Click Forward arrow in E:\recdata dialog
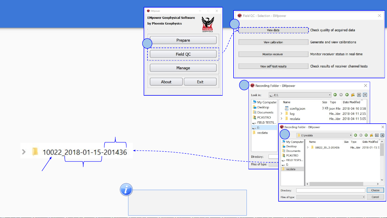 361,135
